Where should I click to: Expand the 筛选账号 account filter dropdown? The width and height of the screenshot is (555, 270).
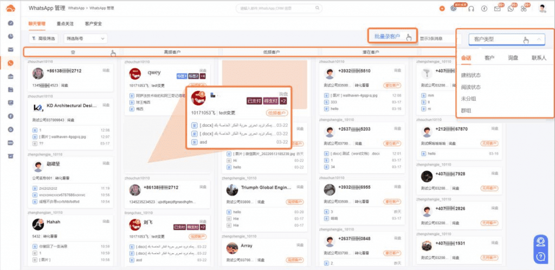coord(85,38)
